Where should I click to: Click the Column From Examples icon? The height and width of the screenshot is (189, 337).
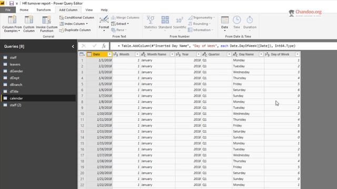point(12,20)
